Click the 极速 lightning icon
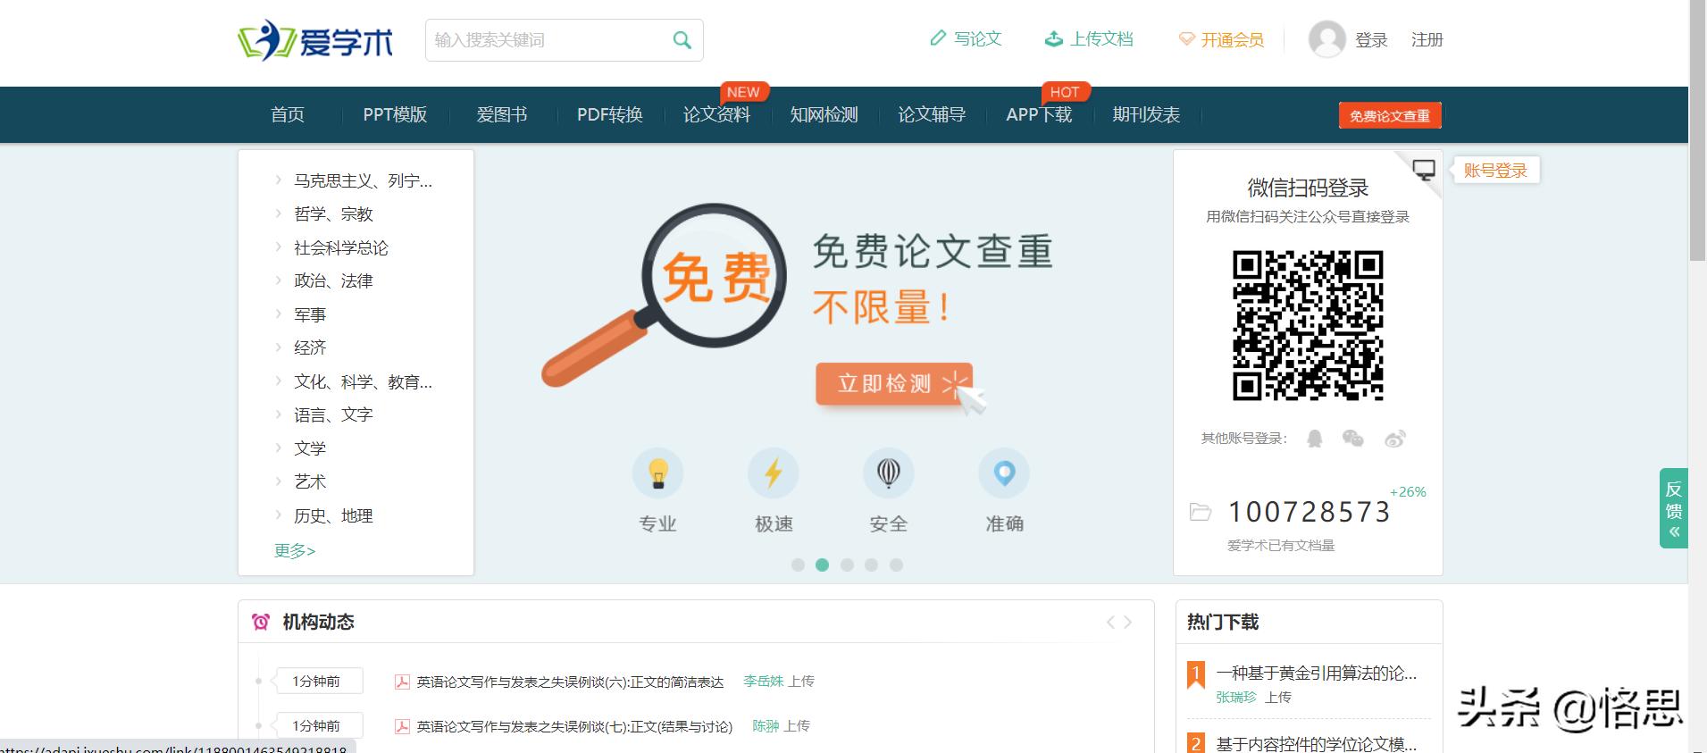Image resolution: width=1707 pixels, height=753 pixels. [x=774, y=473]
